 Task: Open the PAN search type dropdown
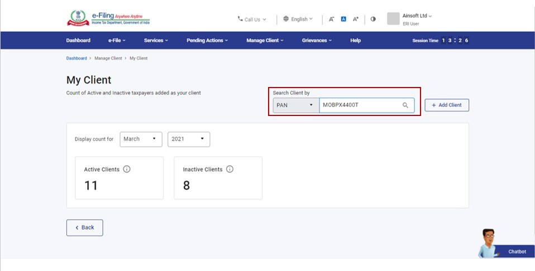[x=295, y=105]
